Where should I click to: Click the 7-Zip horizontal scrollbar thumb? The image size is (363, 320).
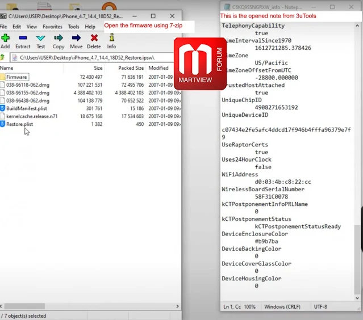point(24,306)
